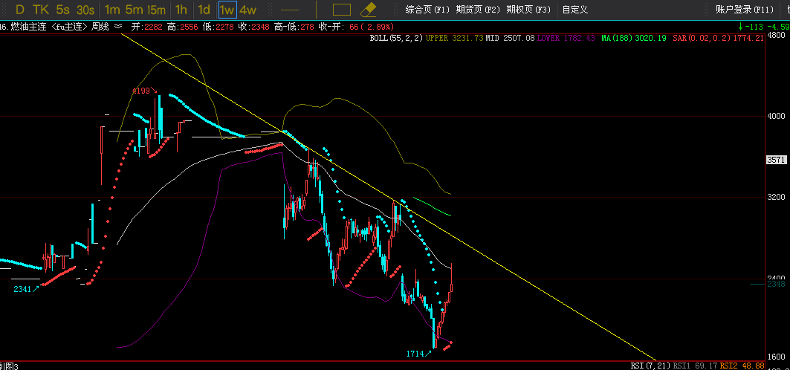Click the 4000 price axis label
The image size is (790, 370).
(776, 116)
